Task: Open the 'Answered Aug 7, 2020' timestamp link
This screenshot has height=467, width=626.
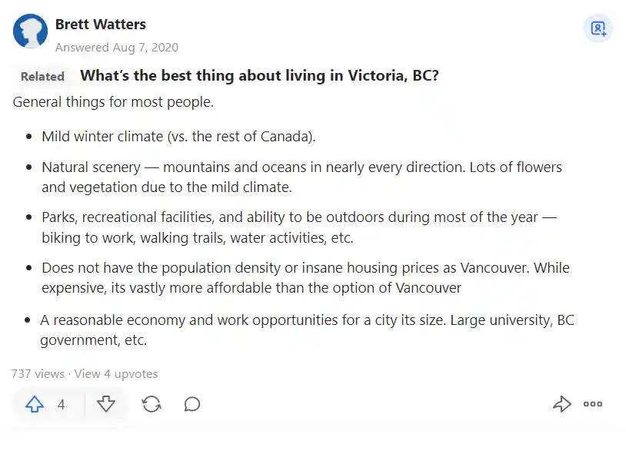Action: pyautogui.click(x=117, y=48)
